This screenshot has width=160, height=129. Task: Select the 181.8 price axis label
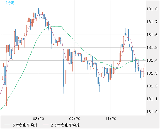pos(152,9)
